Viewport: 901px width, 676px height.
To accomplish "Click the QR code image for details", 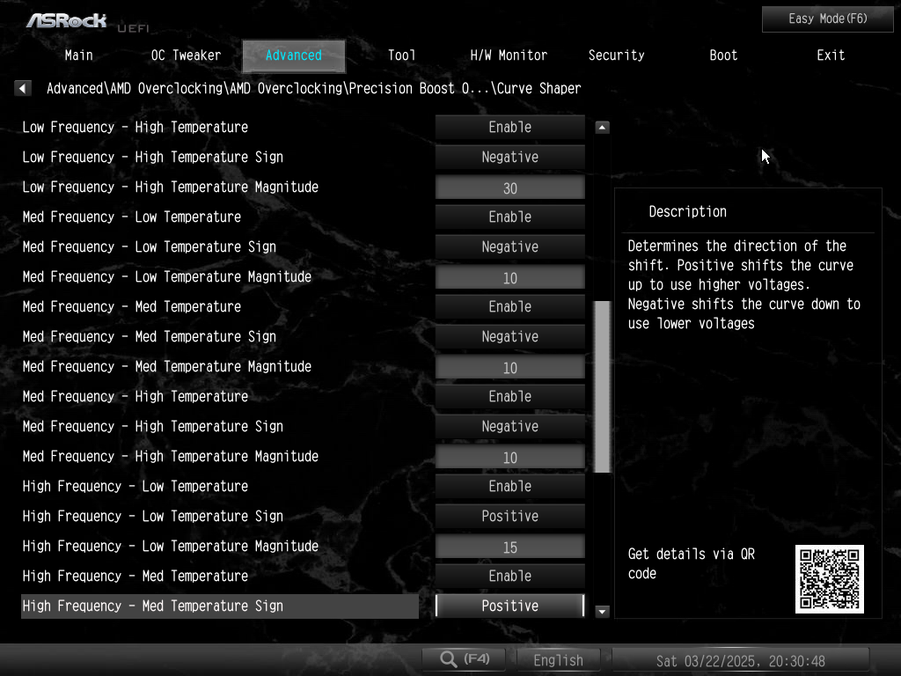I will click(x=829, y=579).
